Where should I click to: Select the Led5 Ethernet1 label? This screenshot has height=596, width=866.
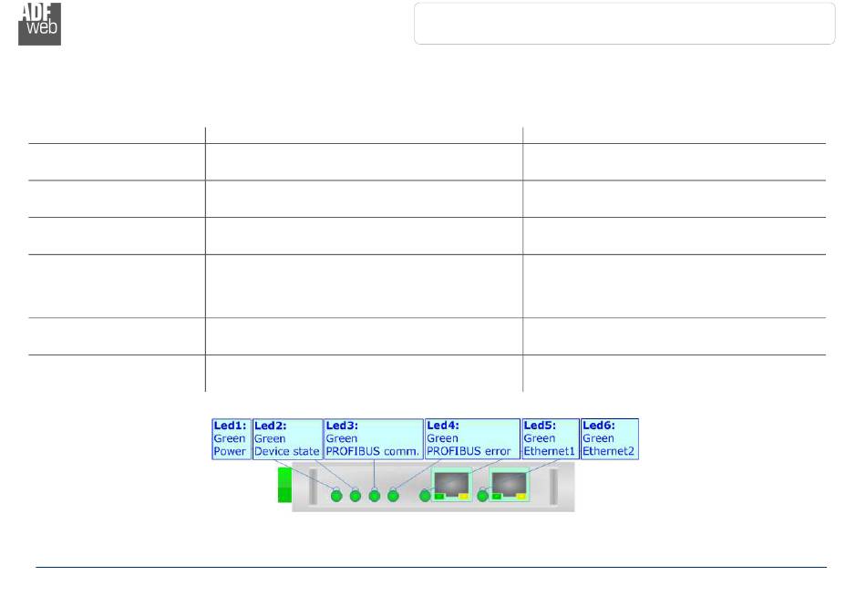click(x=550, y=438)
